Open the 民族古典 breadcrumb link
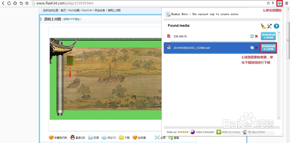Image resolution: width=290 pixels, height=143 pixels. (x=100, y=10)
